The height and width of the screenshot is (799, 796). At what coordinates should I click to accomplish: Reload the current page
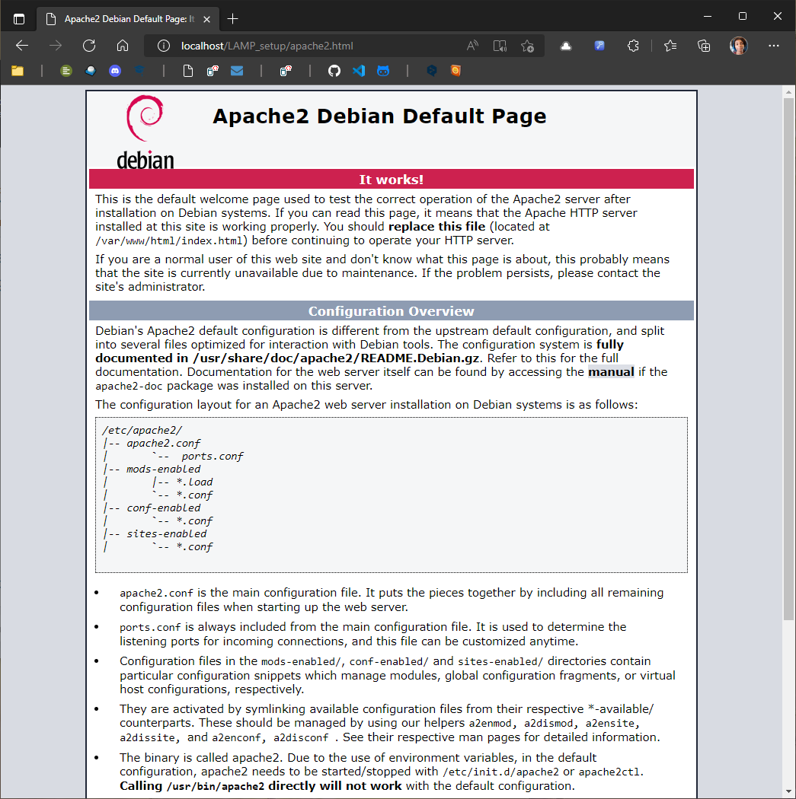pos(89,46)
